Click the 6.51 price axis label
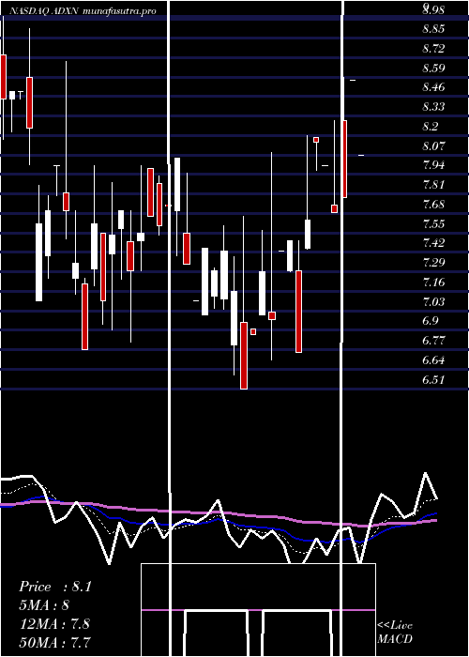469x657 pixels. pos(433,379)
